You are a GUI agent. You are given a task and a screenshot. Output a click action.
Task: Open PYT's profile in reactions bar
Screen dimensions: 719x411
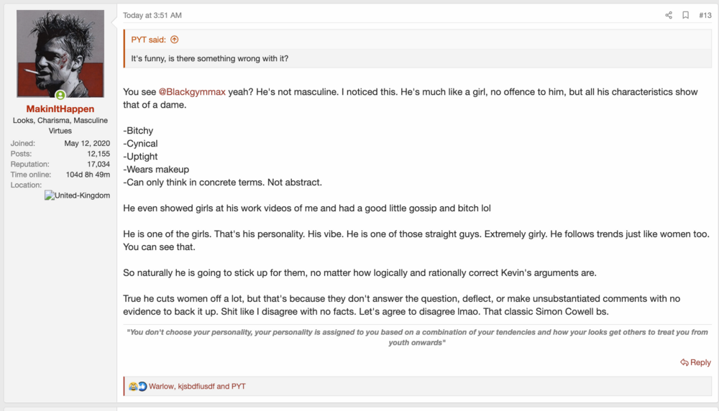pos(239,387)
